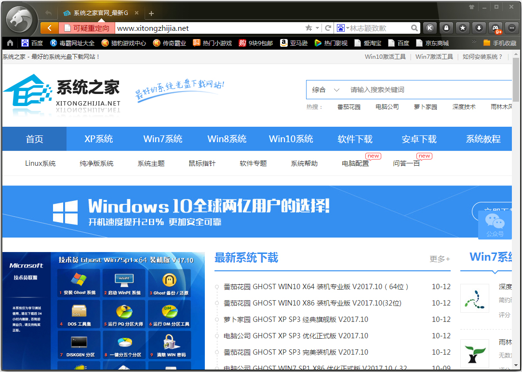Open 爱淘宝 bookmark
Image resolution: width=522 pixels, height=372 pixels.
point(368,43)
